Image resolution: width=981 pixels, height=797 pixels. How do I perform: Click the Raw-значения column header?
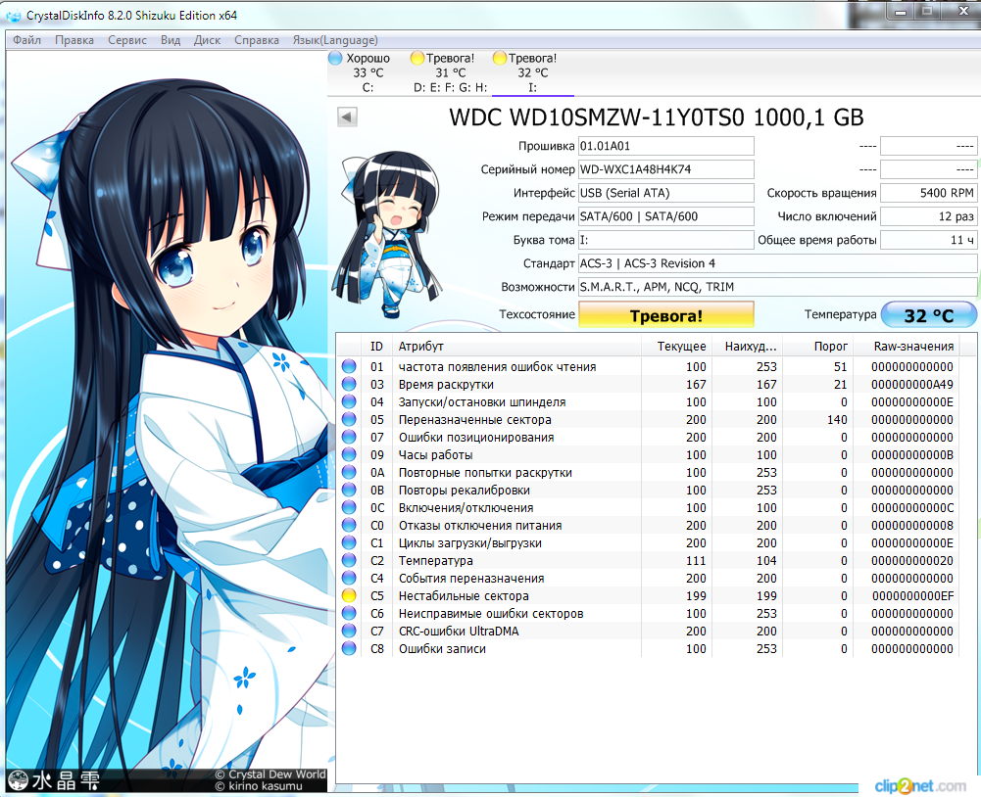[906, 347]
